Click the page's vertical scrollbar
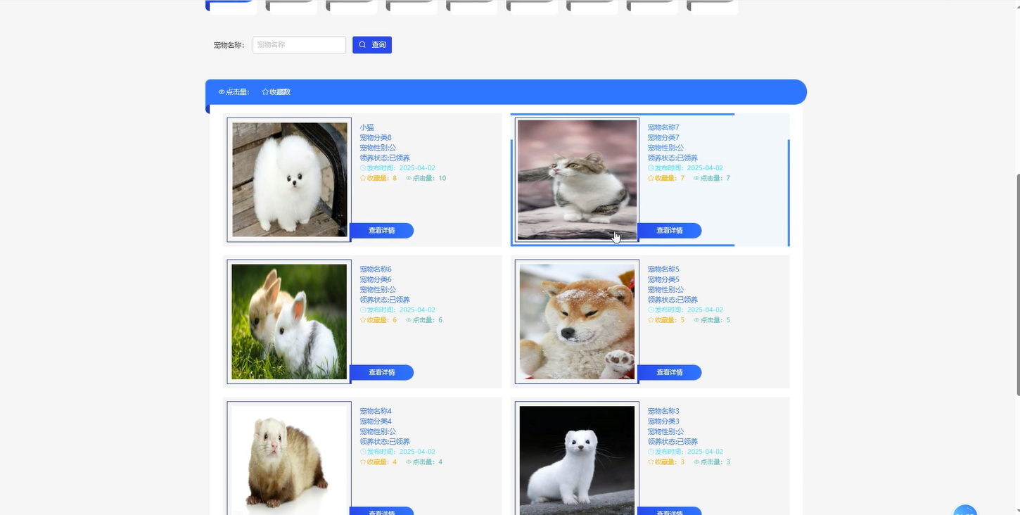 [x=1017, y=285]
